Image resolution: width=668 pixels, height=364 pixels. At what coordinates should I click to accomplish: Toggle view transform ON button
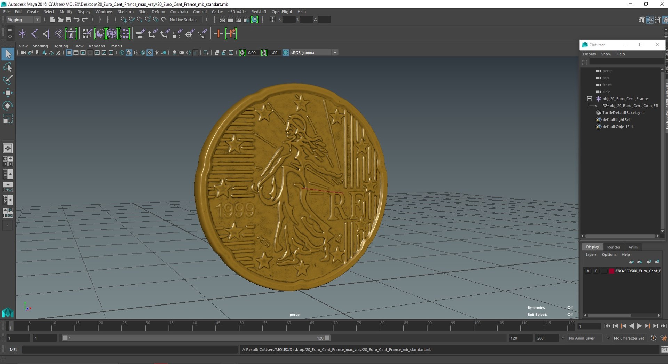286,53
